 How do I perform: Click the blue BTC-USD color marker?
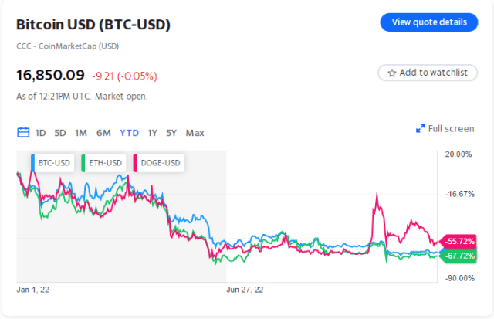33,162
